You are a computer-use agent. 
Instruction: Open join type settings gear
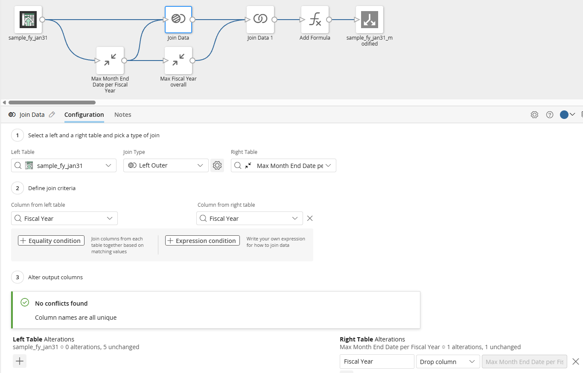pyautogui.click(x=217, y=165)
